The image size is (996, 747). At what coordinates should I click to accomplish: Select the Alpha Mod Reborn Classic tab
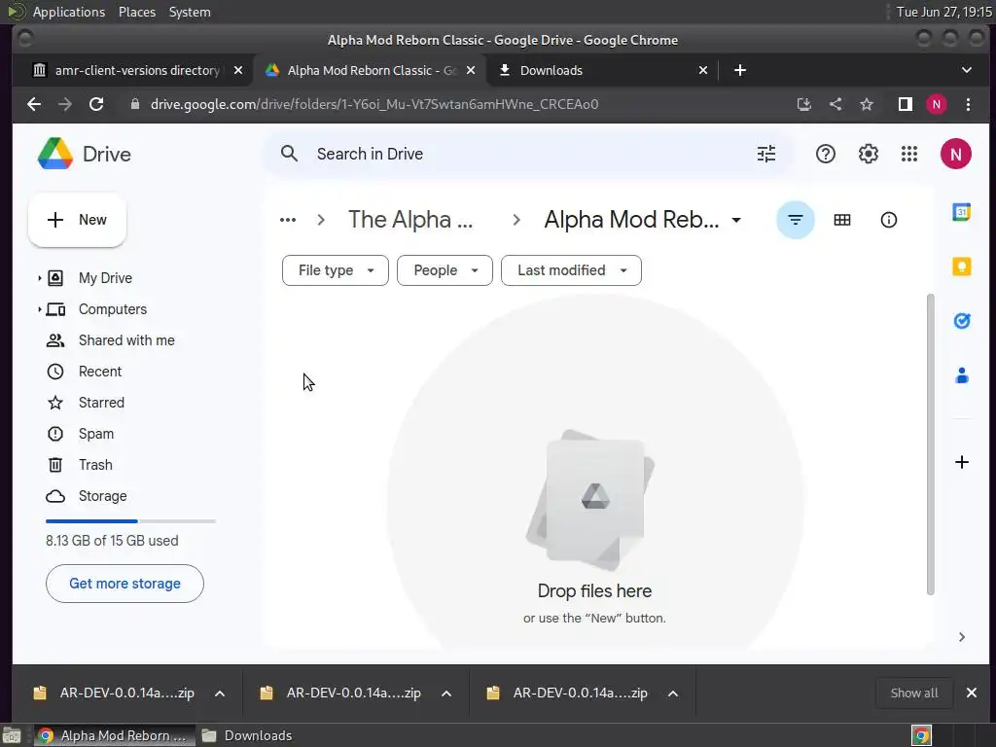(x=372, y=70)
